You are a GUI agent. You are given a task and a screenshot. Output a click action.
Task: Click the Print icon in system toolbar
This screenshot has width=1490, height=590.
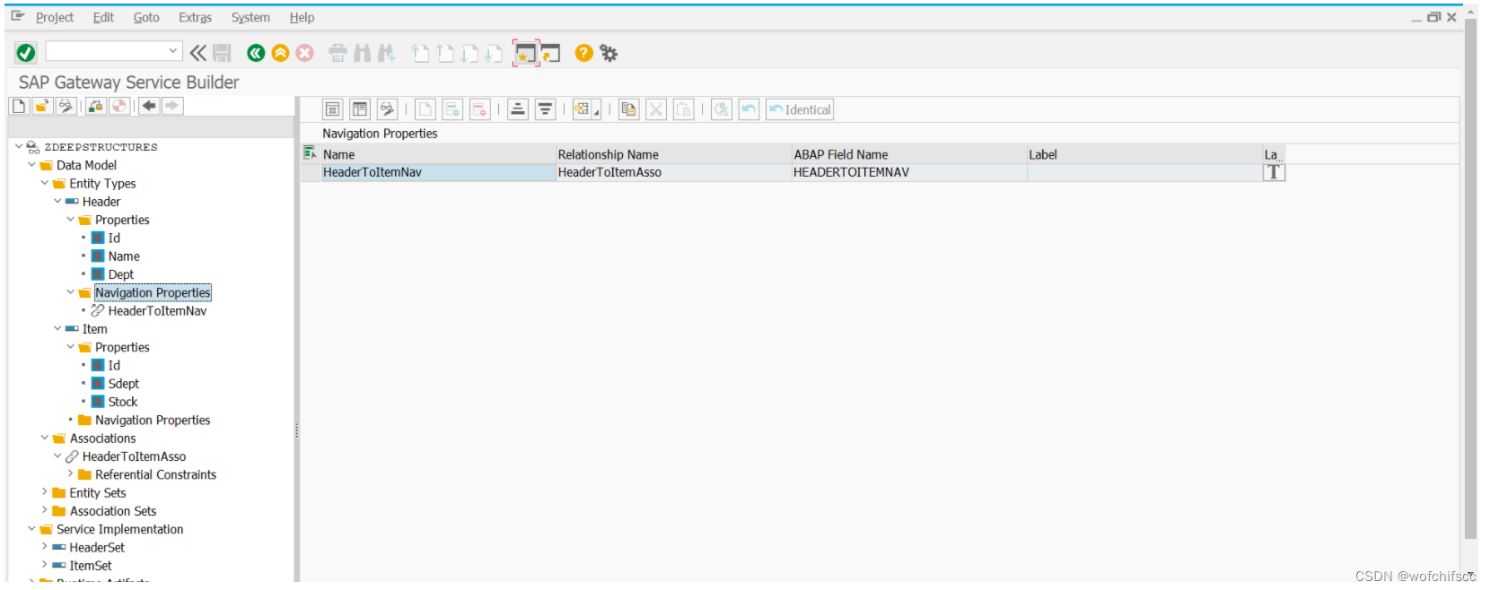pyautogui.click(x=337, y=53)
